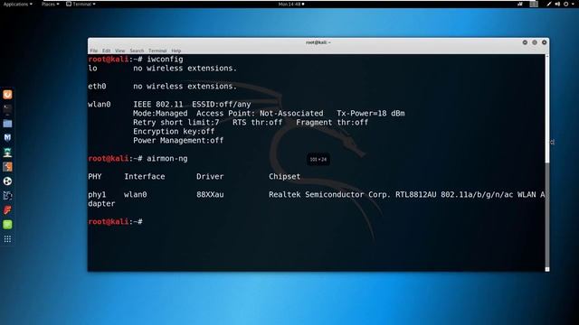Click 'ESSID:off/any' text
Image resolution: width=579 pixels, height=325 pixels.
(221, 105)
